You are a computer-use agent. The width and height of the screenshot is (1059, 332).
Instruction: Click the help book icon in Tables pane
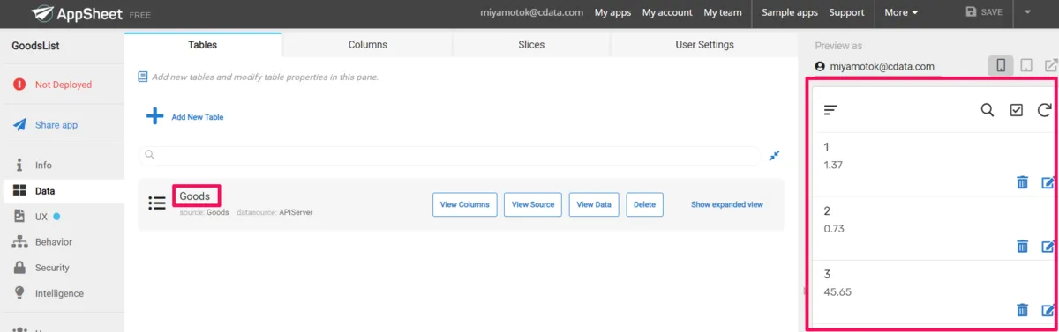[143, 77]
